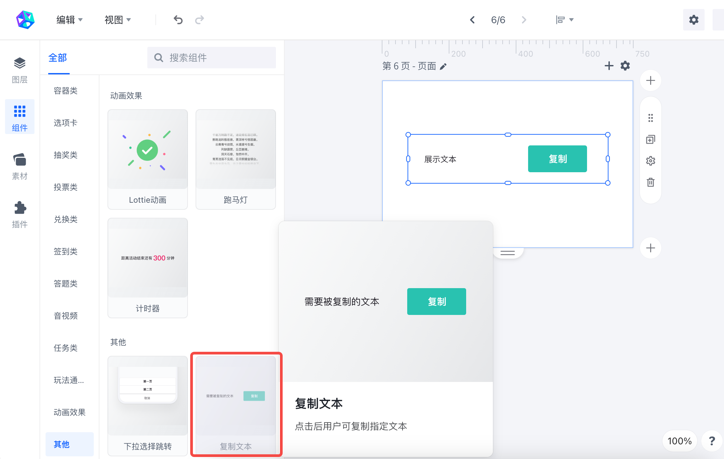This screenshot has width=724, height=459.
Task: Click the 搜索组件 search field
Action: point(212,58)
